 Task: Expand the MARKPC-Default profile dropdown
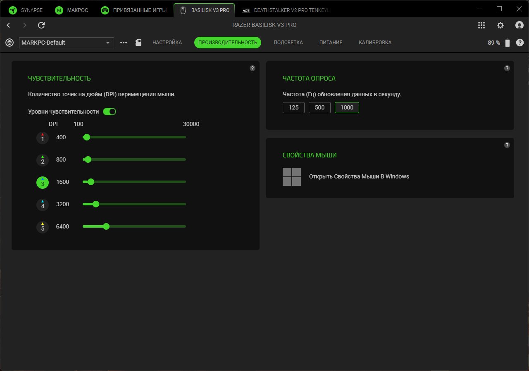pos(67,43)
